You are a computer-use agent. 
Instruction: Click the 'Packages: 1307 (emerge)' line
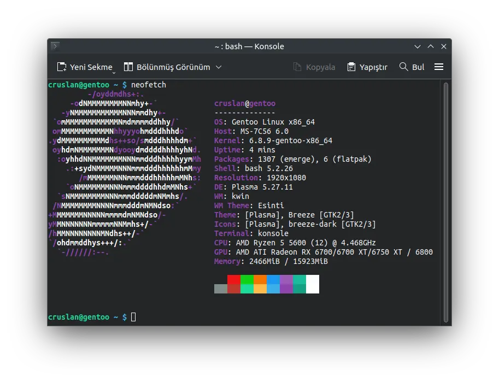click(293, 159)
